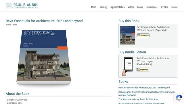Click the Kindle device thumbnail image
The height and width of the screenshot is (104, 184).
click(127, 66)
